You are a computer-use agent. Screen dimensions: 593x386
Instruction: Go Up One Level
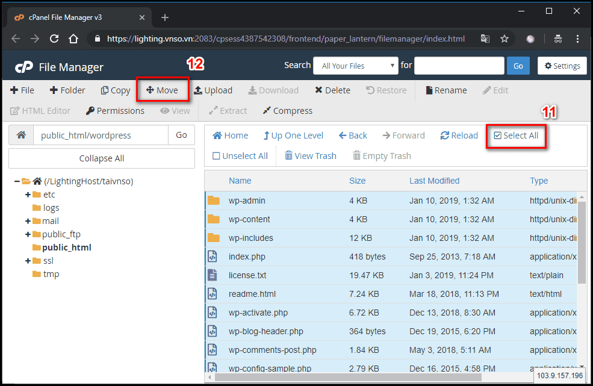tap(293, 135)
